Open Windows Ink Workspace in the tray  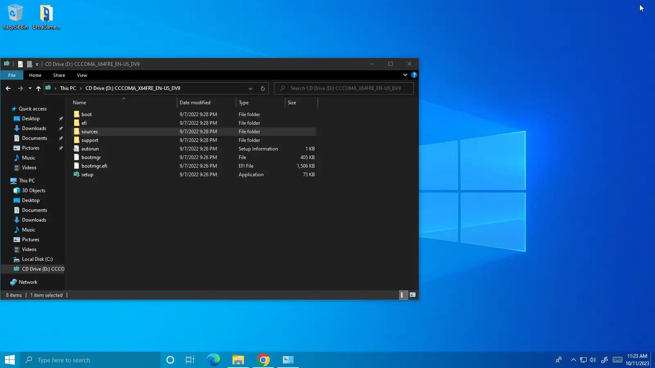coord(605,360)
